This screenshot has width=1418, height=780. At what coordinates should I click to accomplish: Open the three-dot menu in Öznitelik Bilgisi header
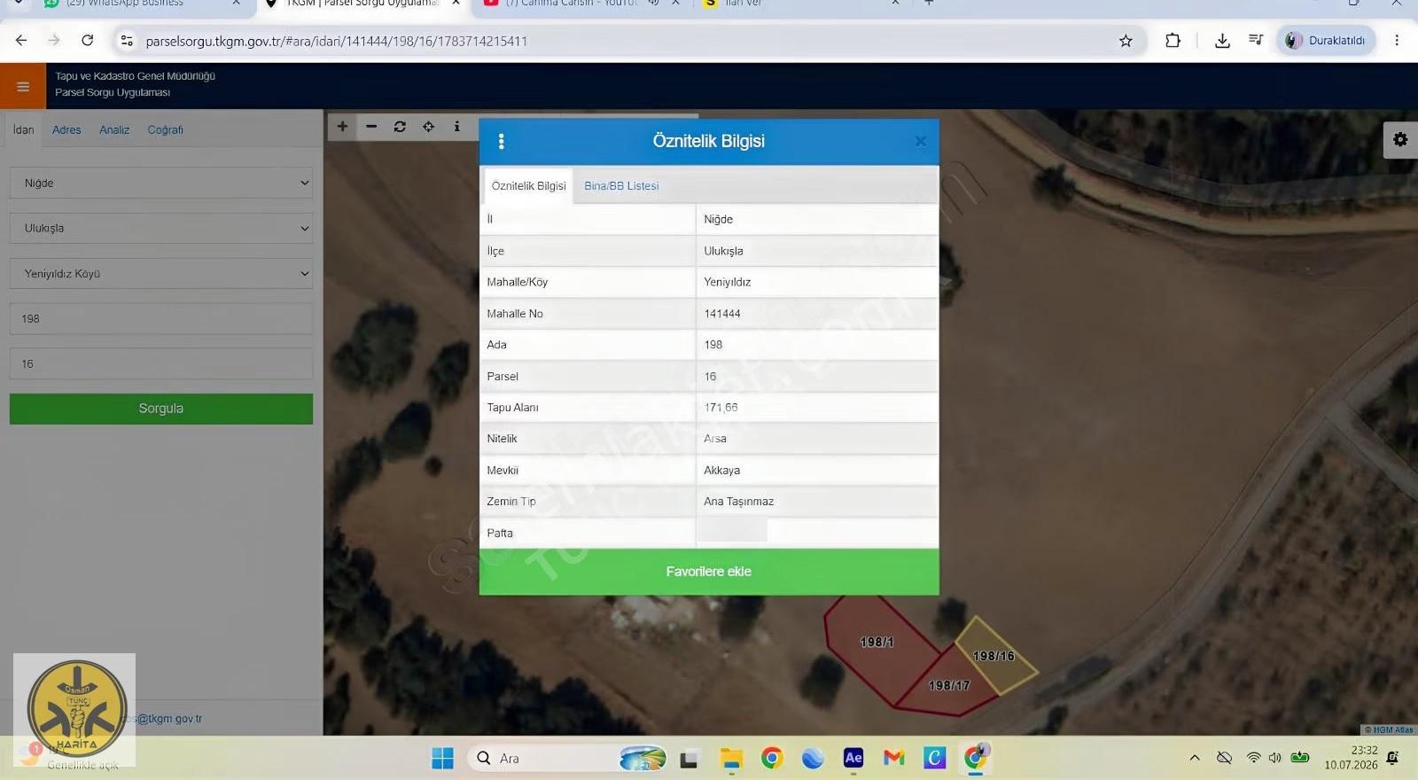point(502,141)
